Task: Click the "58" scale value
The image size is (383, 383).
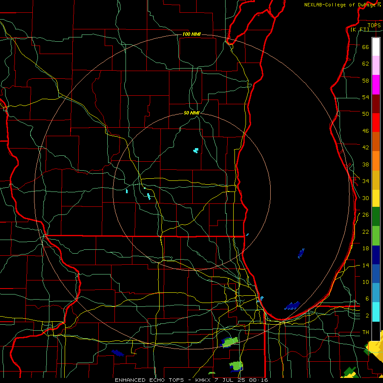Action: [366, 80]
